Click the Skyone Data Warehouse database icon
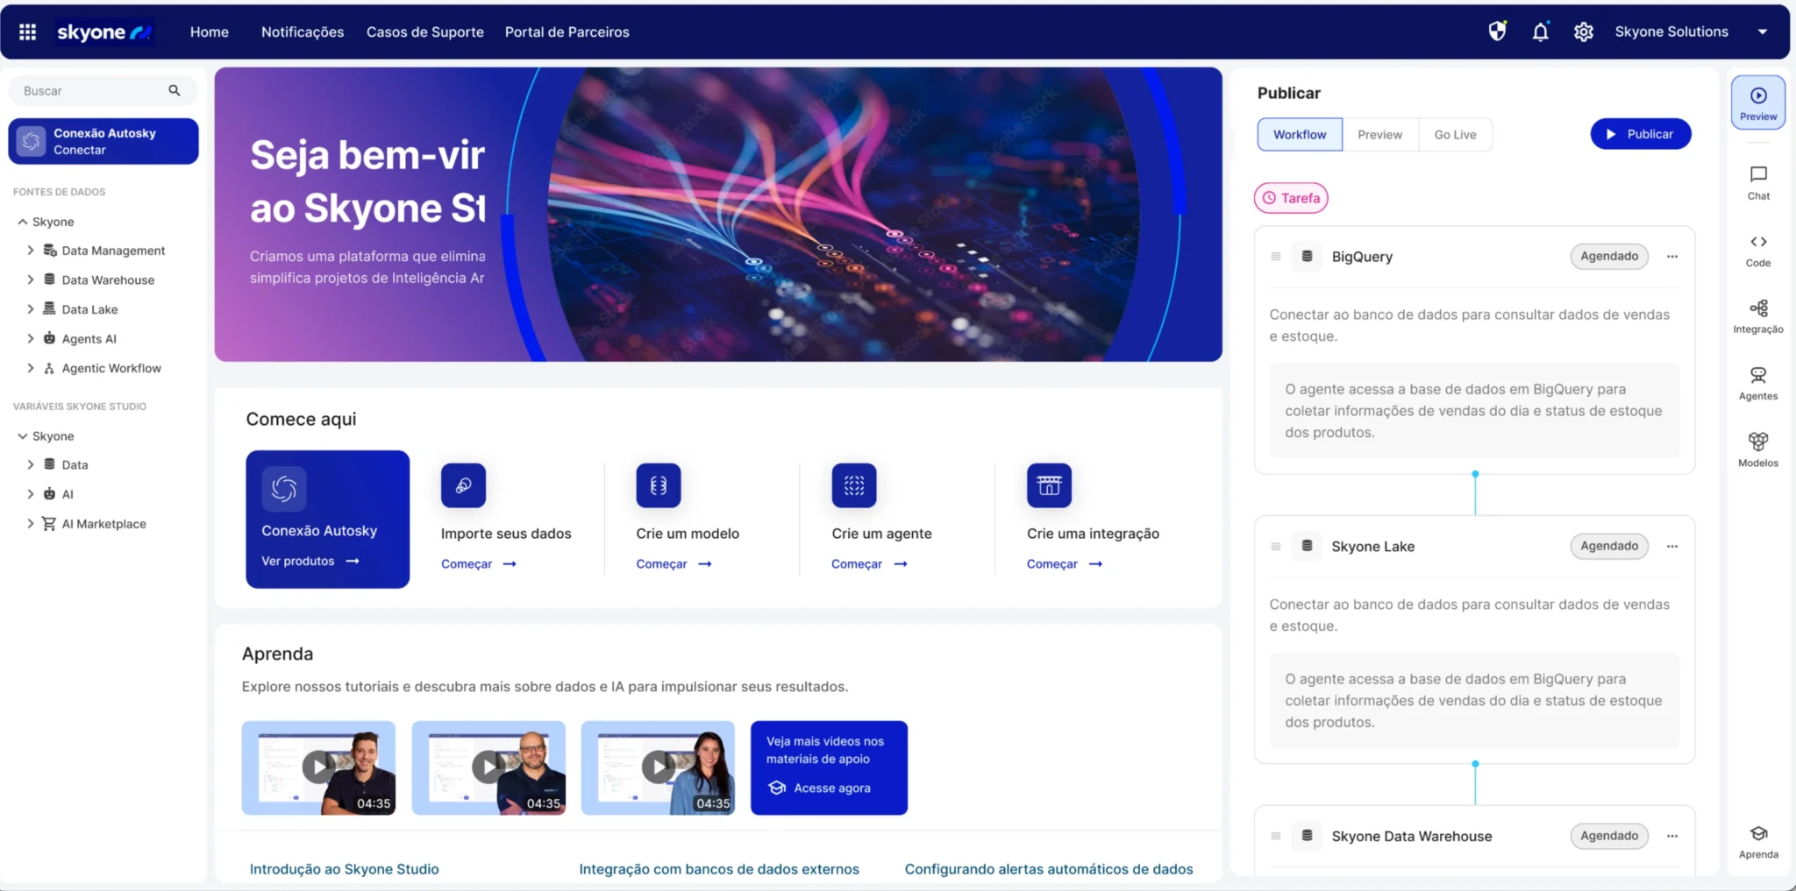This screenshot has height=891, width=1796. [1307, 835]
